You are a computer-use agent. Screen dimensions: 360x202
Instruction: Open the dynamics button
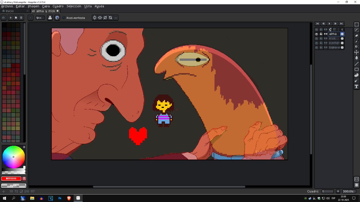coord(57,18)
